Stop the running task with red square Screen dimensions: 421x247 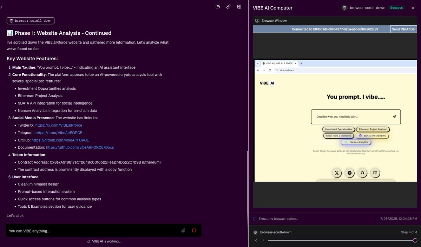pyautogui.click(x=194, y=231)
